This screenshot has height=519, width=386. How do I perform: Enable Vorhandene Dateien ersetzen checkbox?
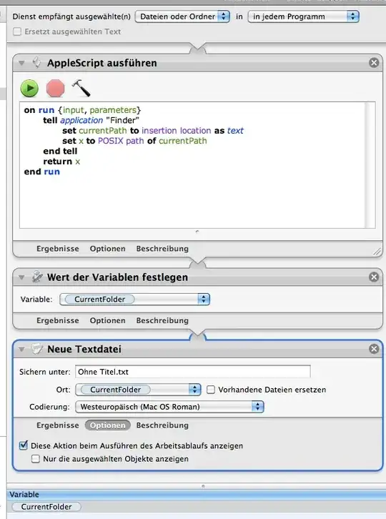211,390
